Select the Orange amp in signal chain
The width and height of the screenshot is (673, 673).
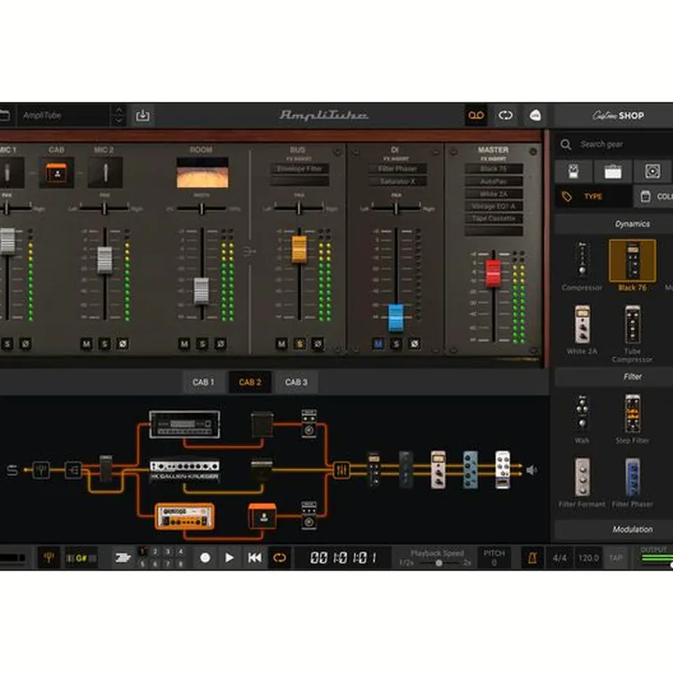[x=184, y=516]
